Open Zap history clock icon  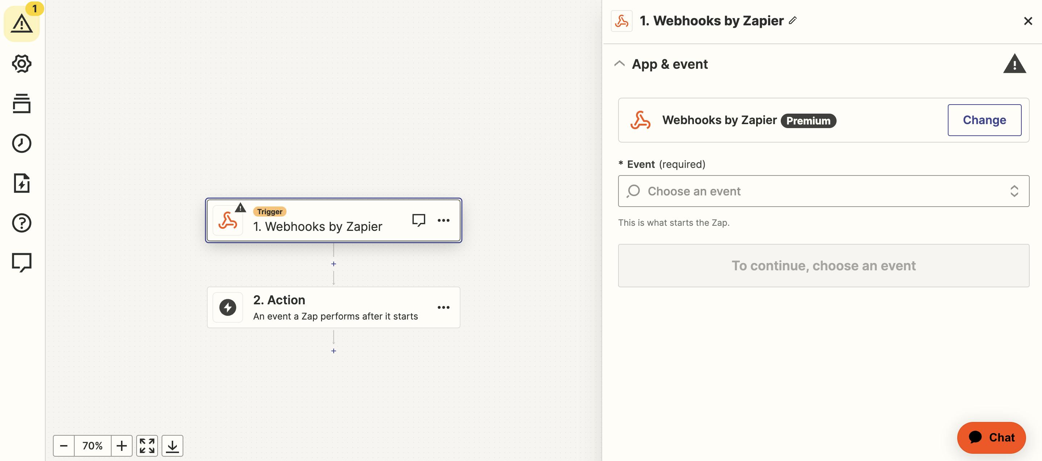(21, 143)
